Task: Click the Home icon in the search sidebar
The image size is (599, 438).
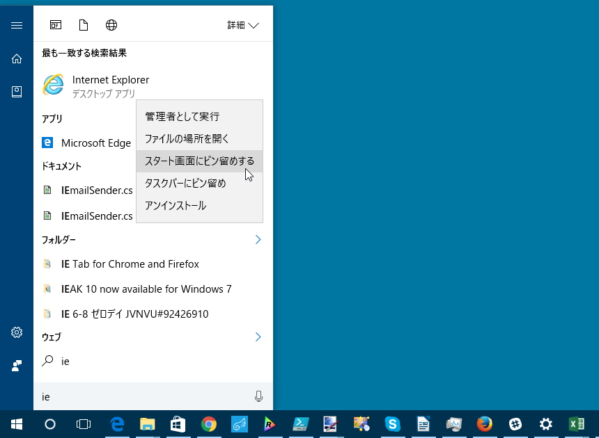Action: pos(16,58)
